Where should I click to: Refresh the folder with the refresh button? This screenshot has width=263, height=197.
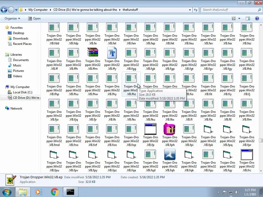click(x=195, y=10)
